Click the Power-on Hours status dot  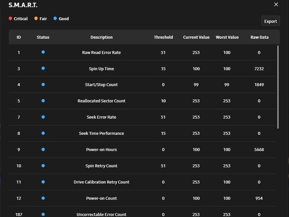tap(43, 150)
